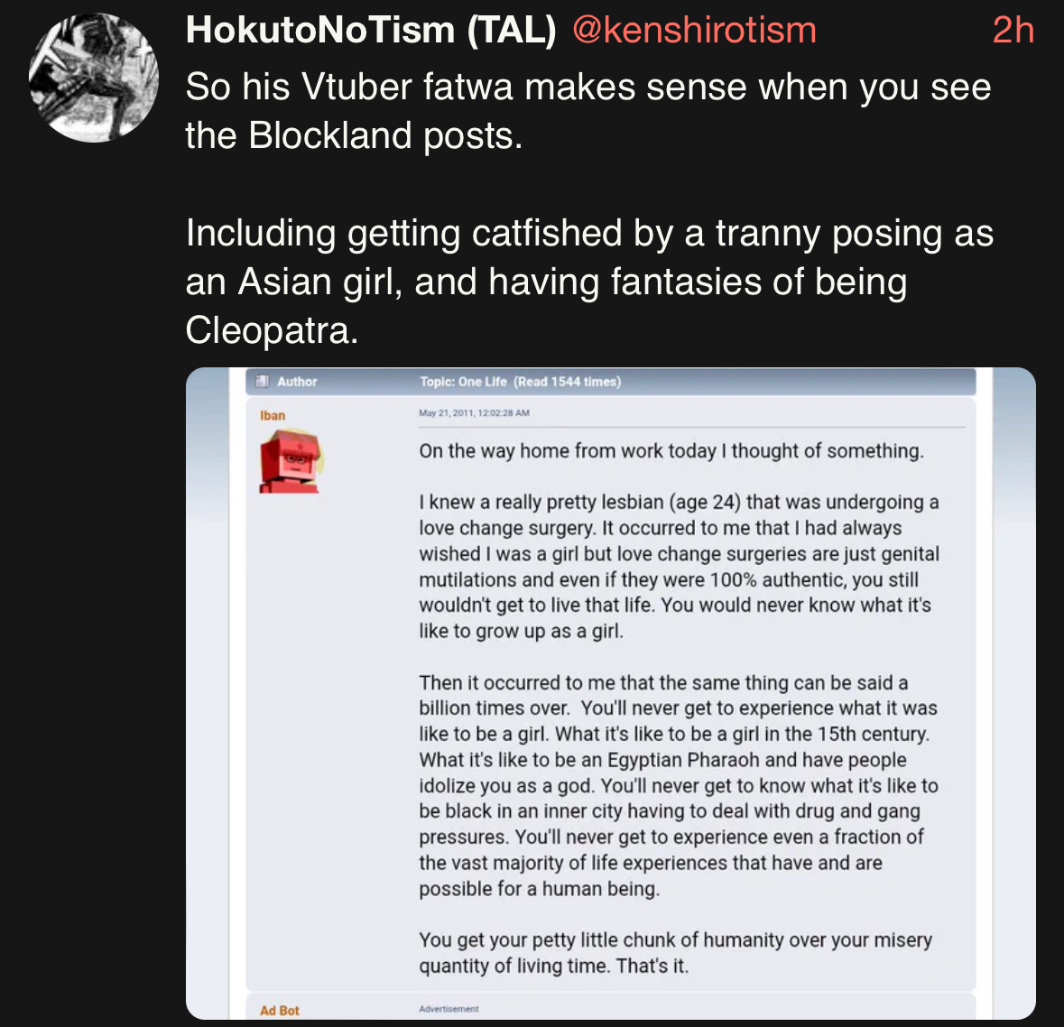The image size is (1064, 1027).
Task: Click the tweet line ending with 'Cleopatra.'
Action: point(272,330)
